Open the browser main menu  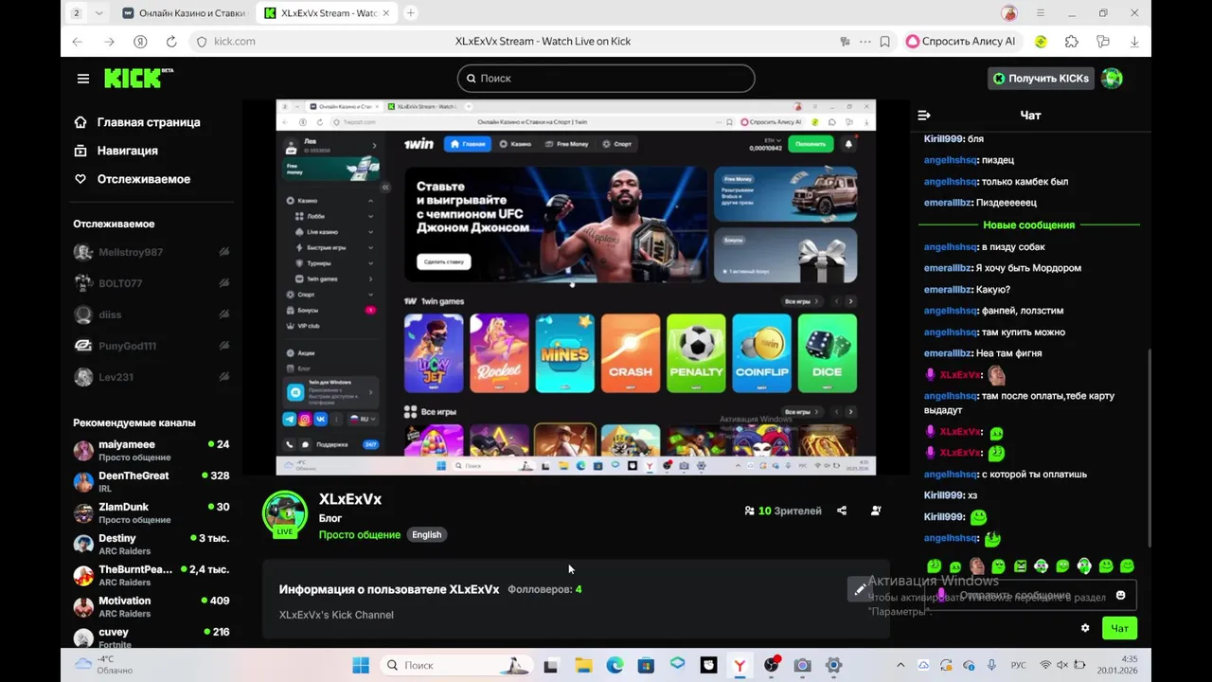(x=1041, y=13)
